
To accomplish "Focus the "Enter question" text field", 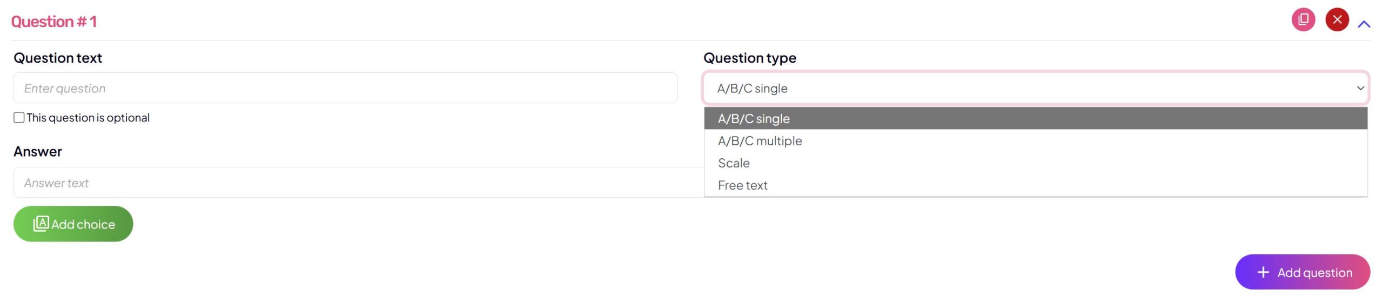I will point(345,88).
